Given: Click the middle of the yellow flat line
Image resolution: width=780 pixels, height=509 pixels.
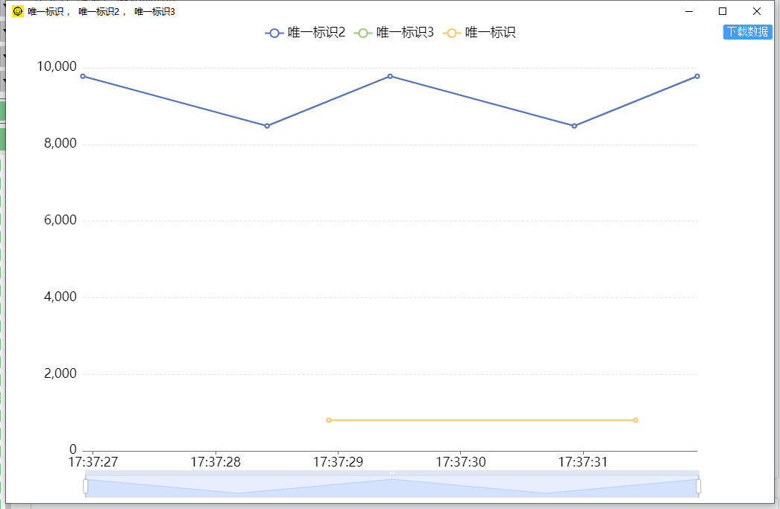Looking at the screenshot, I should (482, 420).
